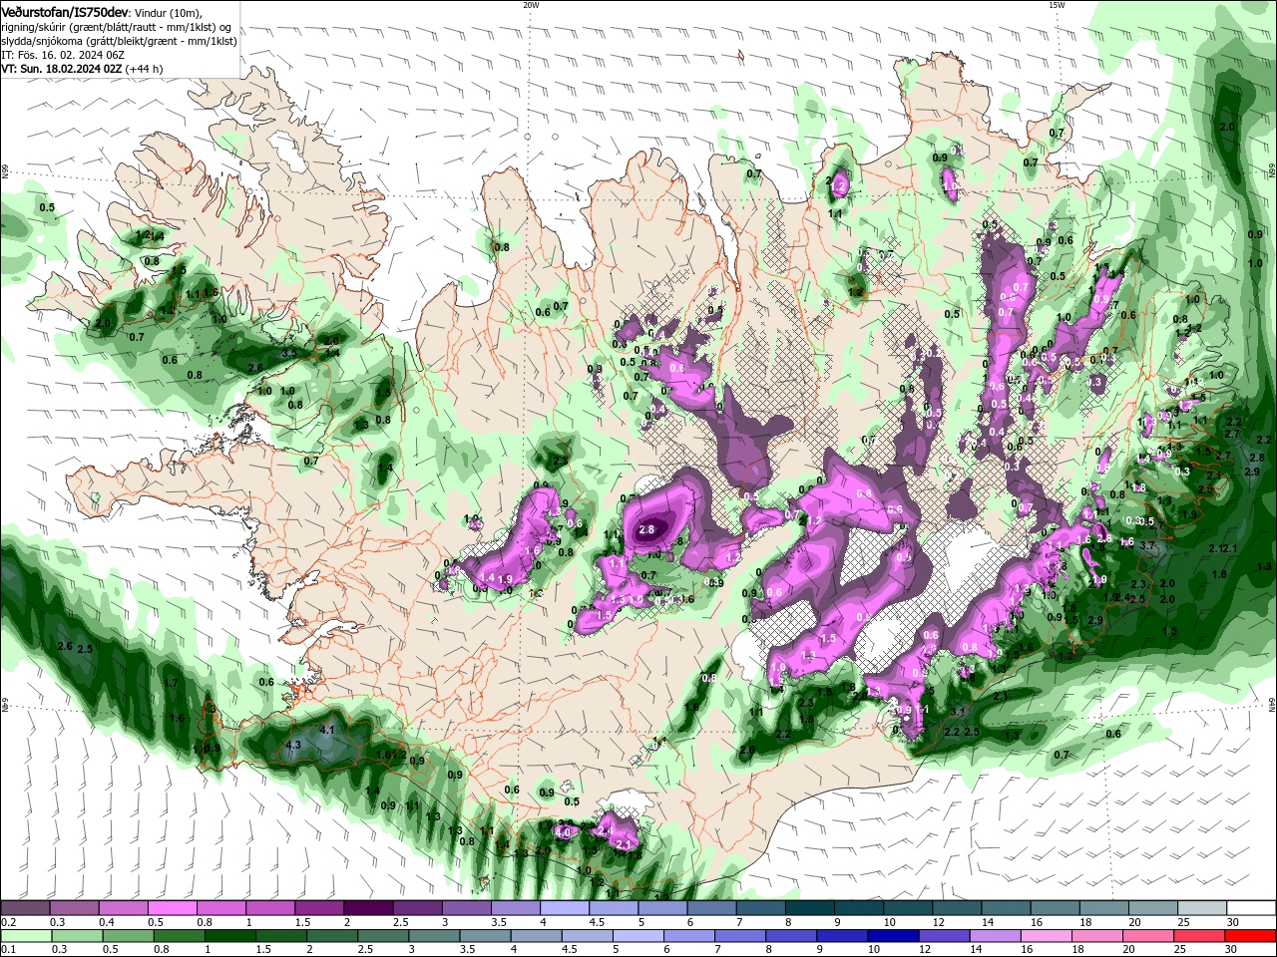Viewport: 1277px width, 957px height.
Task: Click the 'slydda/snjókoma' legend description line
Action: [119, 41]
